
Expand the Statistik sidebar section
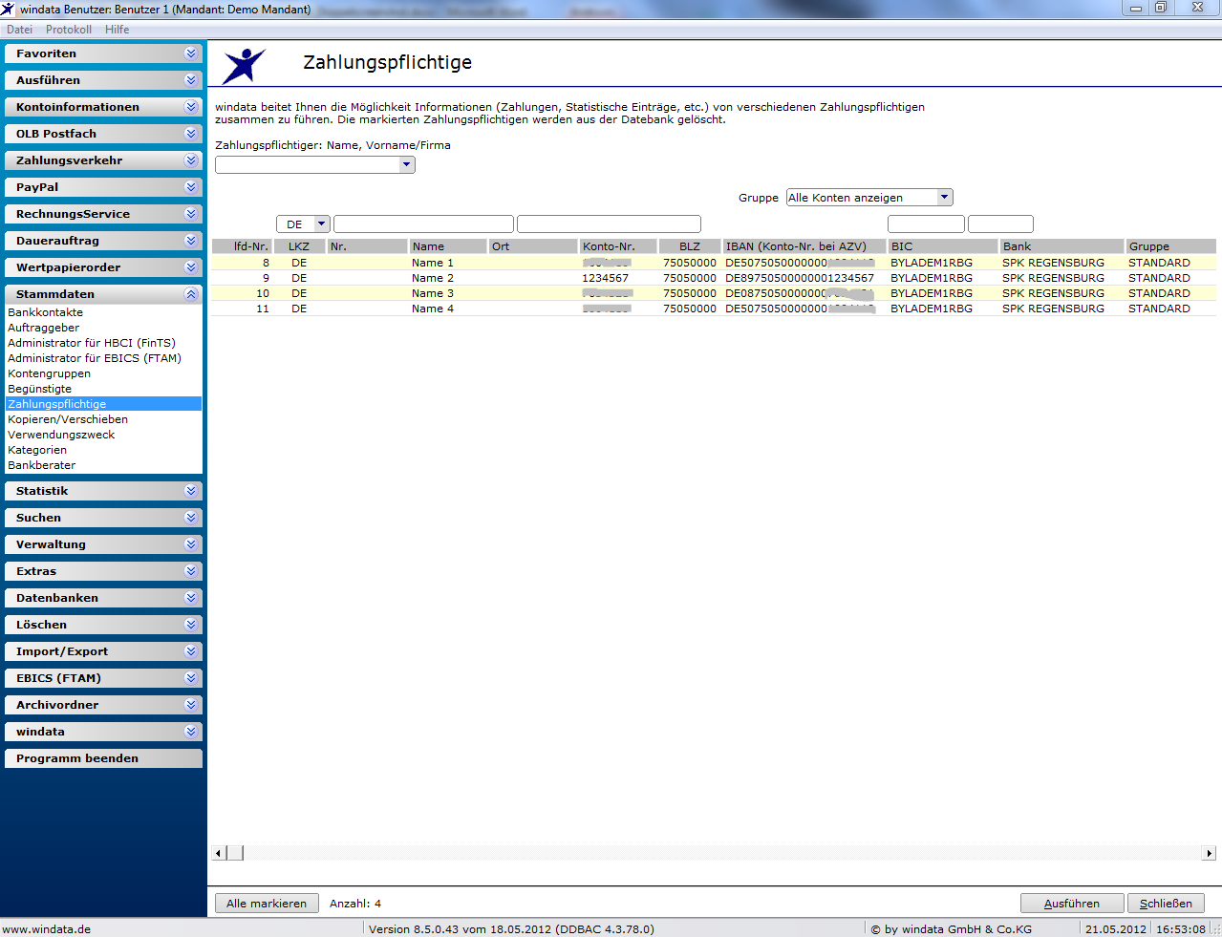point(103,491)
